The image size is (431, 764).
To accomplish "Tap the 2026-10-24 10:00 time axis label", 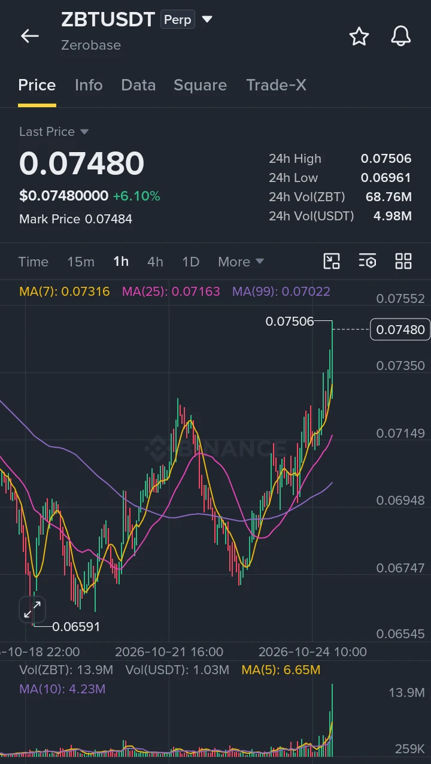I will coord(312,652).
